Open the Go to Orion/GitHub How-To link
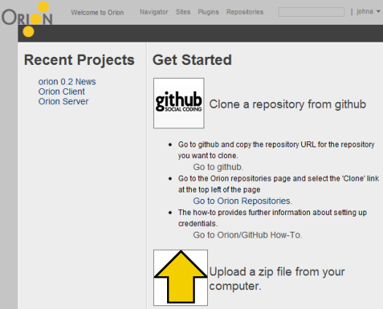383x309 pixels. tap(247, 235)
